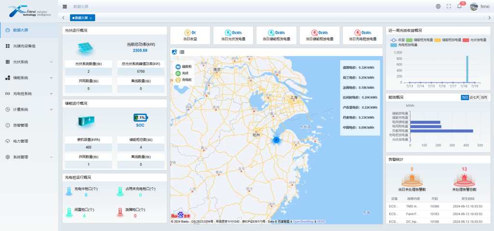Switch to list view icon above the map
Image resolution: width=494 pixels, height=231 pixels.
[182, 52]
